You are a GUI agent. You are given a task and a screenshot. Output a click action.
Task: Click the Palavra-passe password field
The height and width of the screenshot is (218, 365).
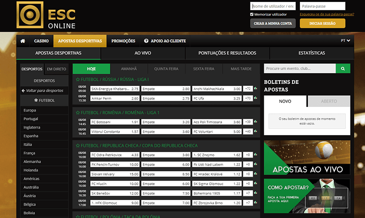(x=322, y=6)
